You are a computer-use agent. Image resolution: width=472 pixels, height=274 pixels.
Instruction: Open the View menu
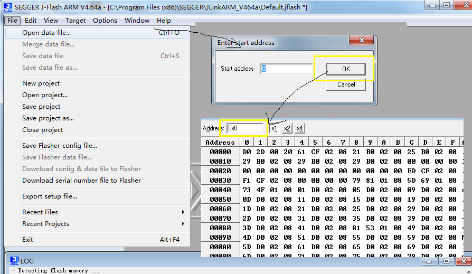51,21
